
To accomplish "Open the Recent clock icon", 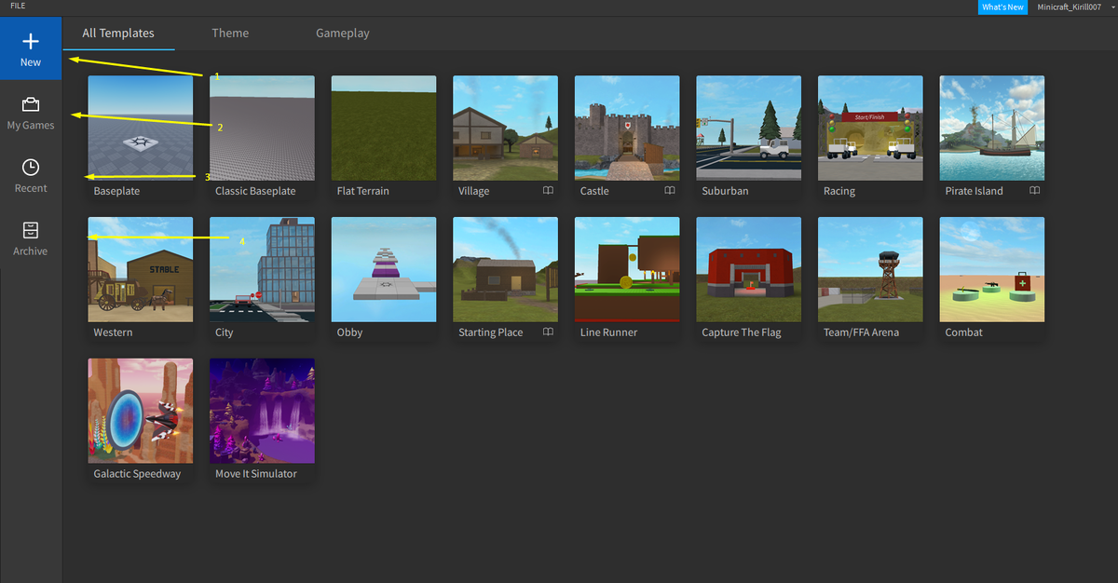I will pyautogui.click(x=31, y=168).
